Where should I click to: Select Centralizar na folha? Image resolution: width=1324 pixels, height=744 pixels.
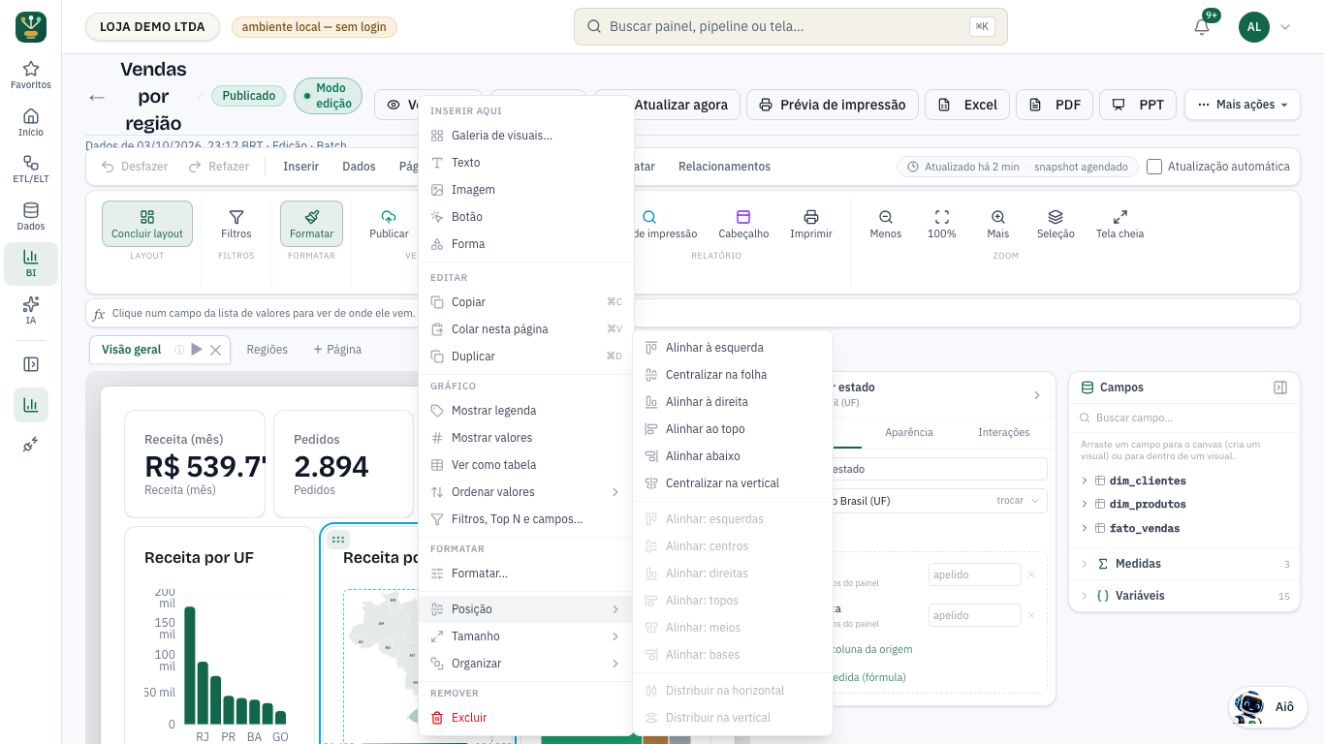coord(733,375)
